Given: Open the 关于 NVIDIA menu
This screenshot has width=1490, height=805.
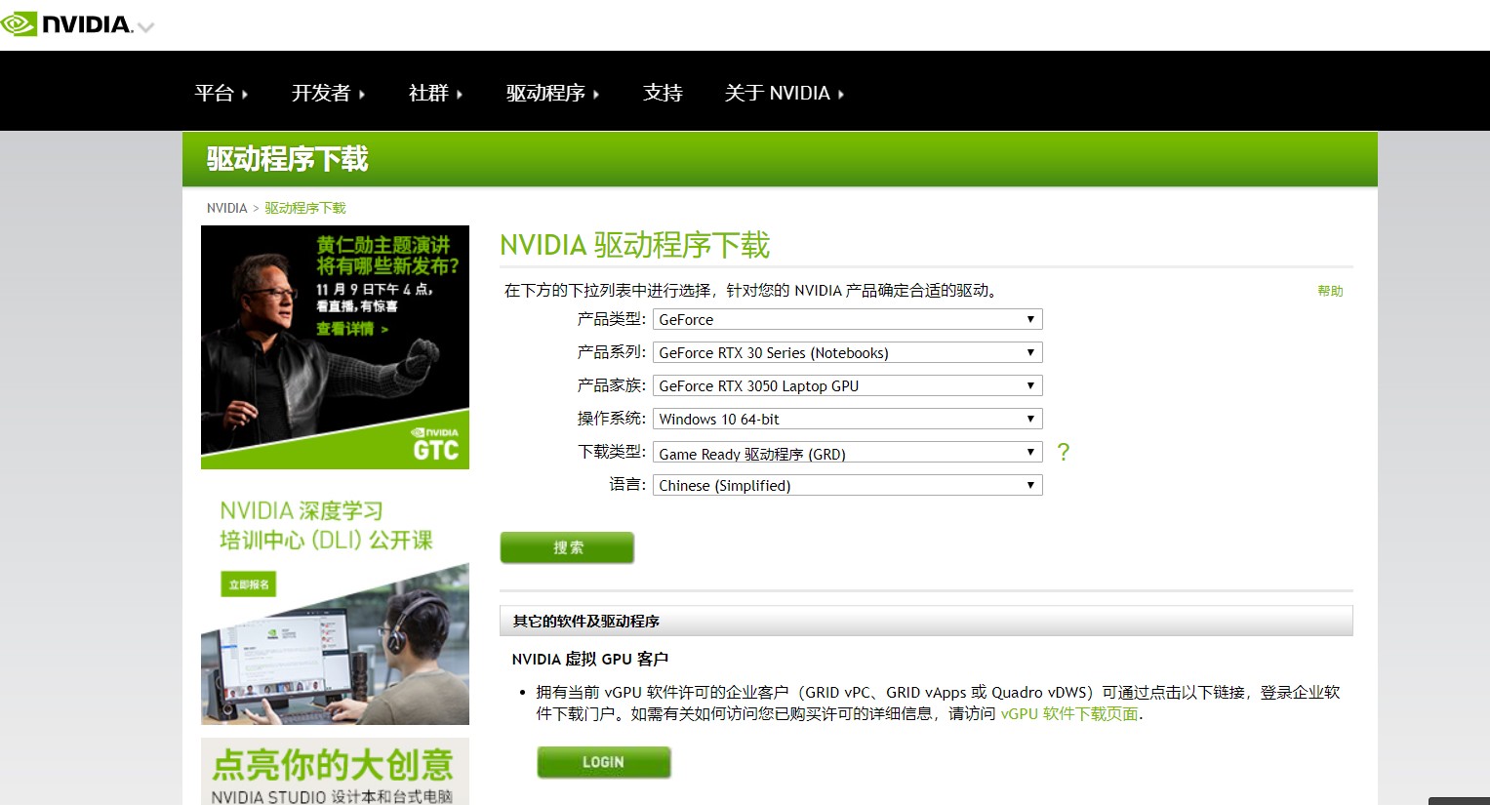Looking at the screenshot, I should [x=785, y=93].
